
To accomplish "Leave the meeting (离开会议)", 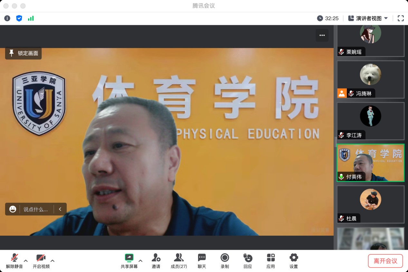I will [385, 261].
